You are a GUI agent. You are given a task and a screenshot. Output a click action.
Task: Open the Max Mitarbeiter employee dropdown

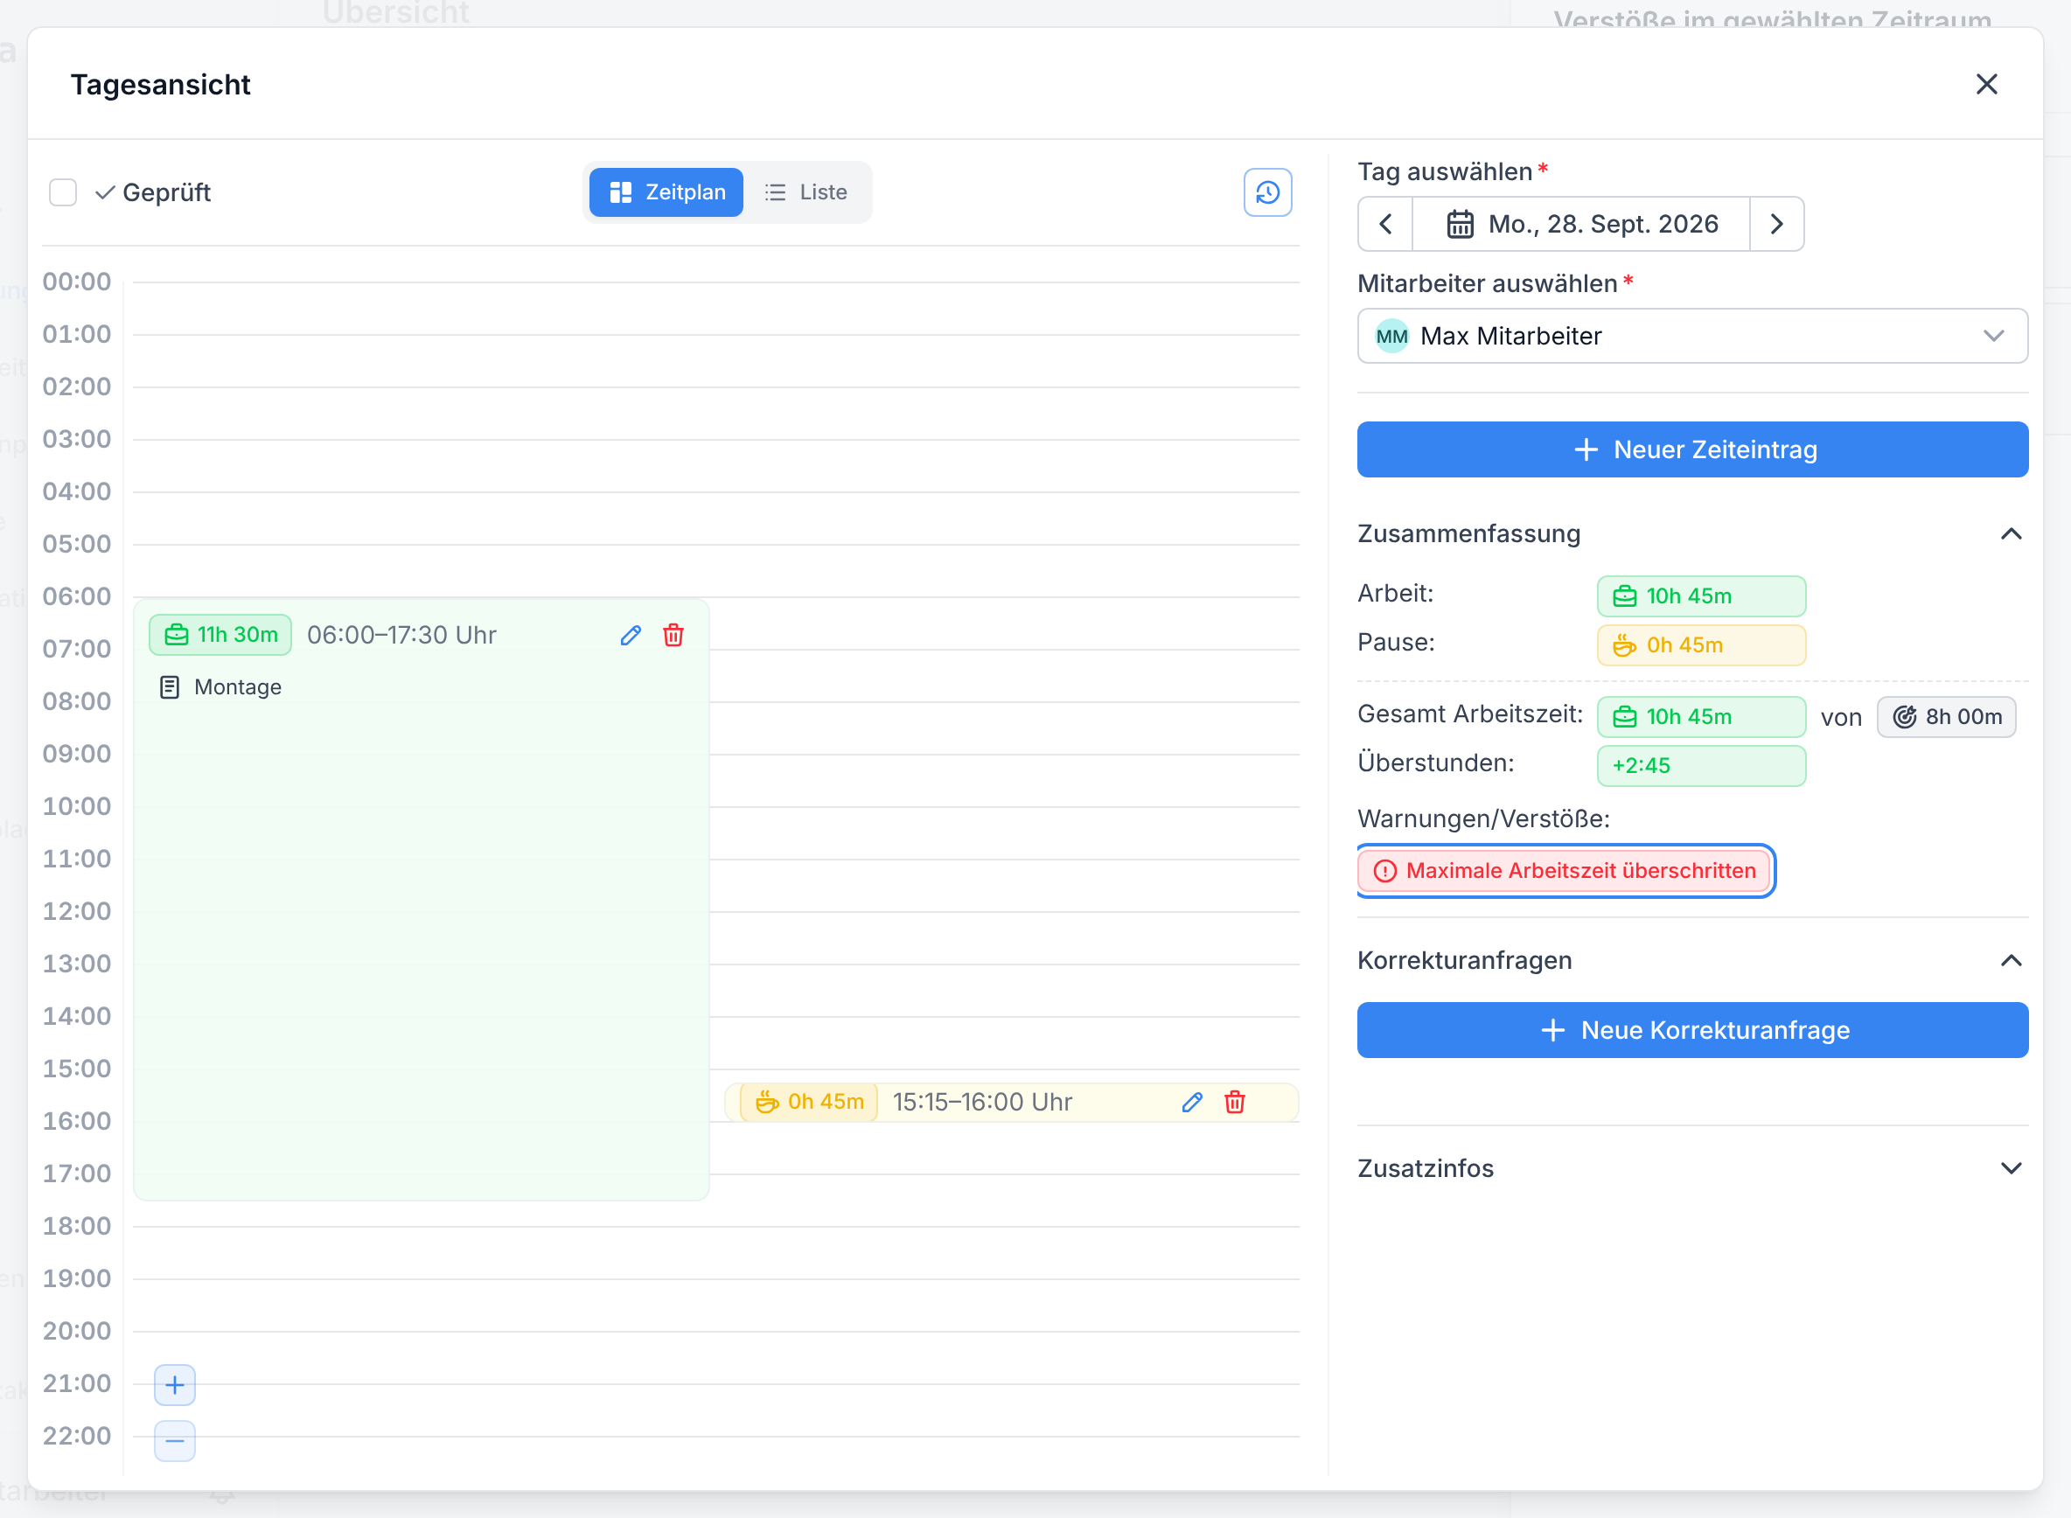[1692, 336]
